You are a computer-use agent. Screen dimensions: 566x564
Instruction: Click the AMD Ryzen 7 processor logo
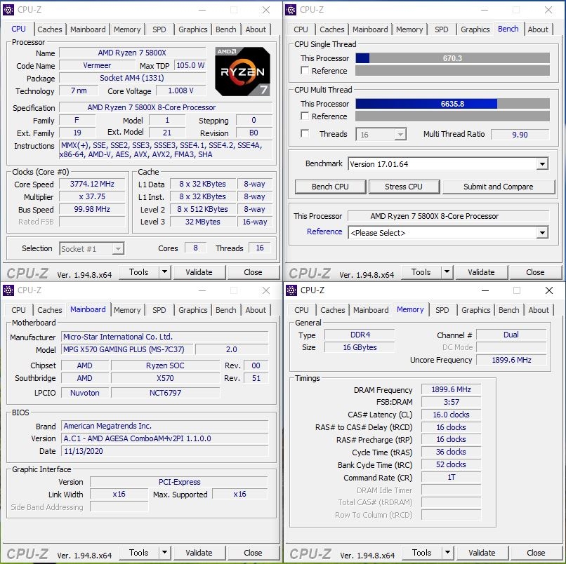(242, 72)
